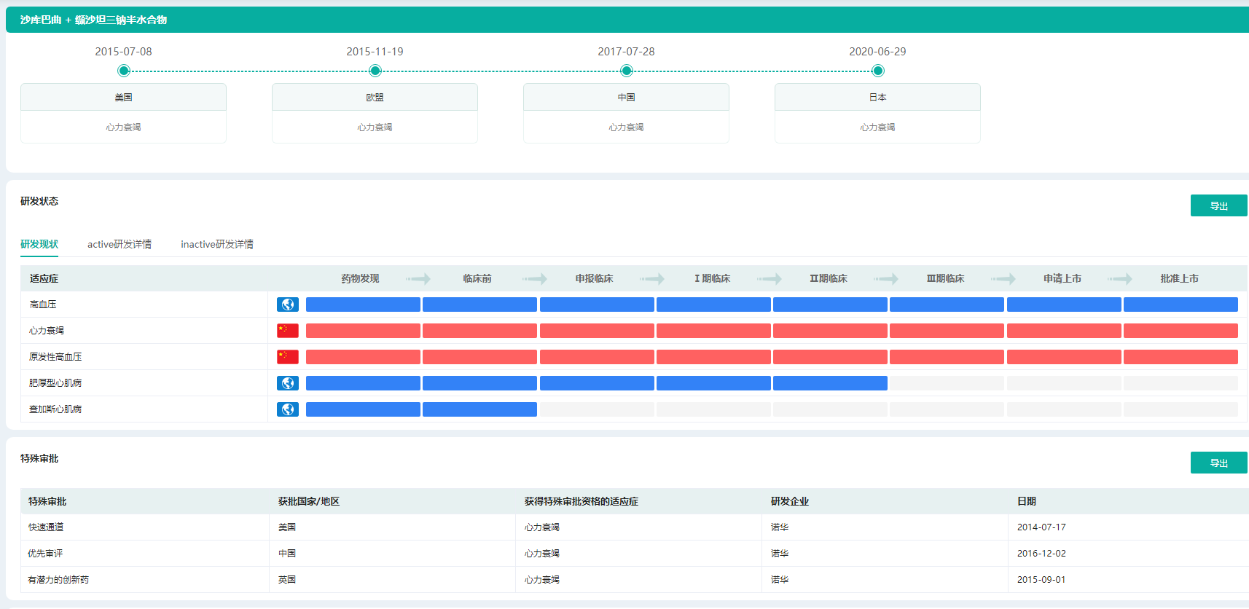Export the 研发状态 section data
Image resolution: width=1249 pixels, height=609 pixels.
point(1218,206)
